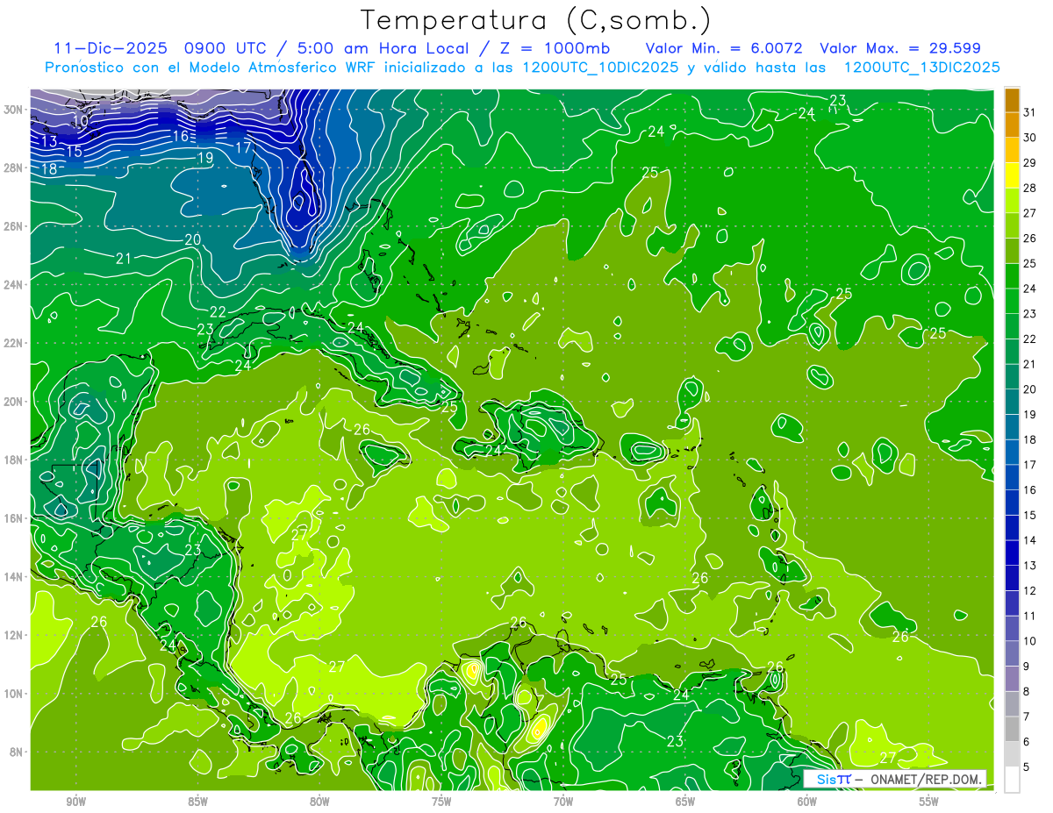The image size is (1053, 813).
Task: Click the '0900 UTC' time text
Action: pos(225,48)
